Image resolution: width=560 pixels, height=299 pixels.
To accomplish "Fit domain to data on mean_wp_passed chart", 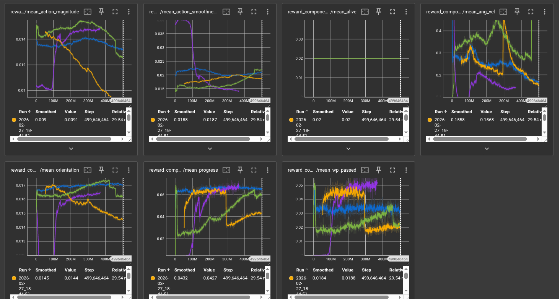I will pos(365,170).
